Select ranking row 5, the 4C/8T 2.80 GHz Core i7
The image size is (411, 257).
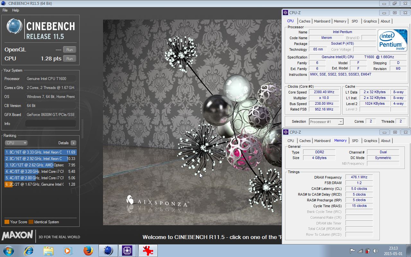pos(40,178)
